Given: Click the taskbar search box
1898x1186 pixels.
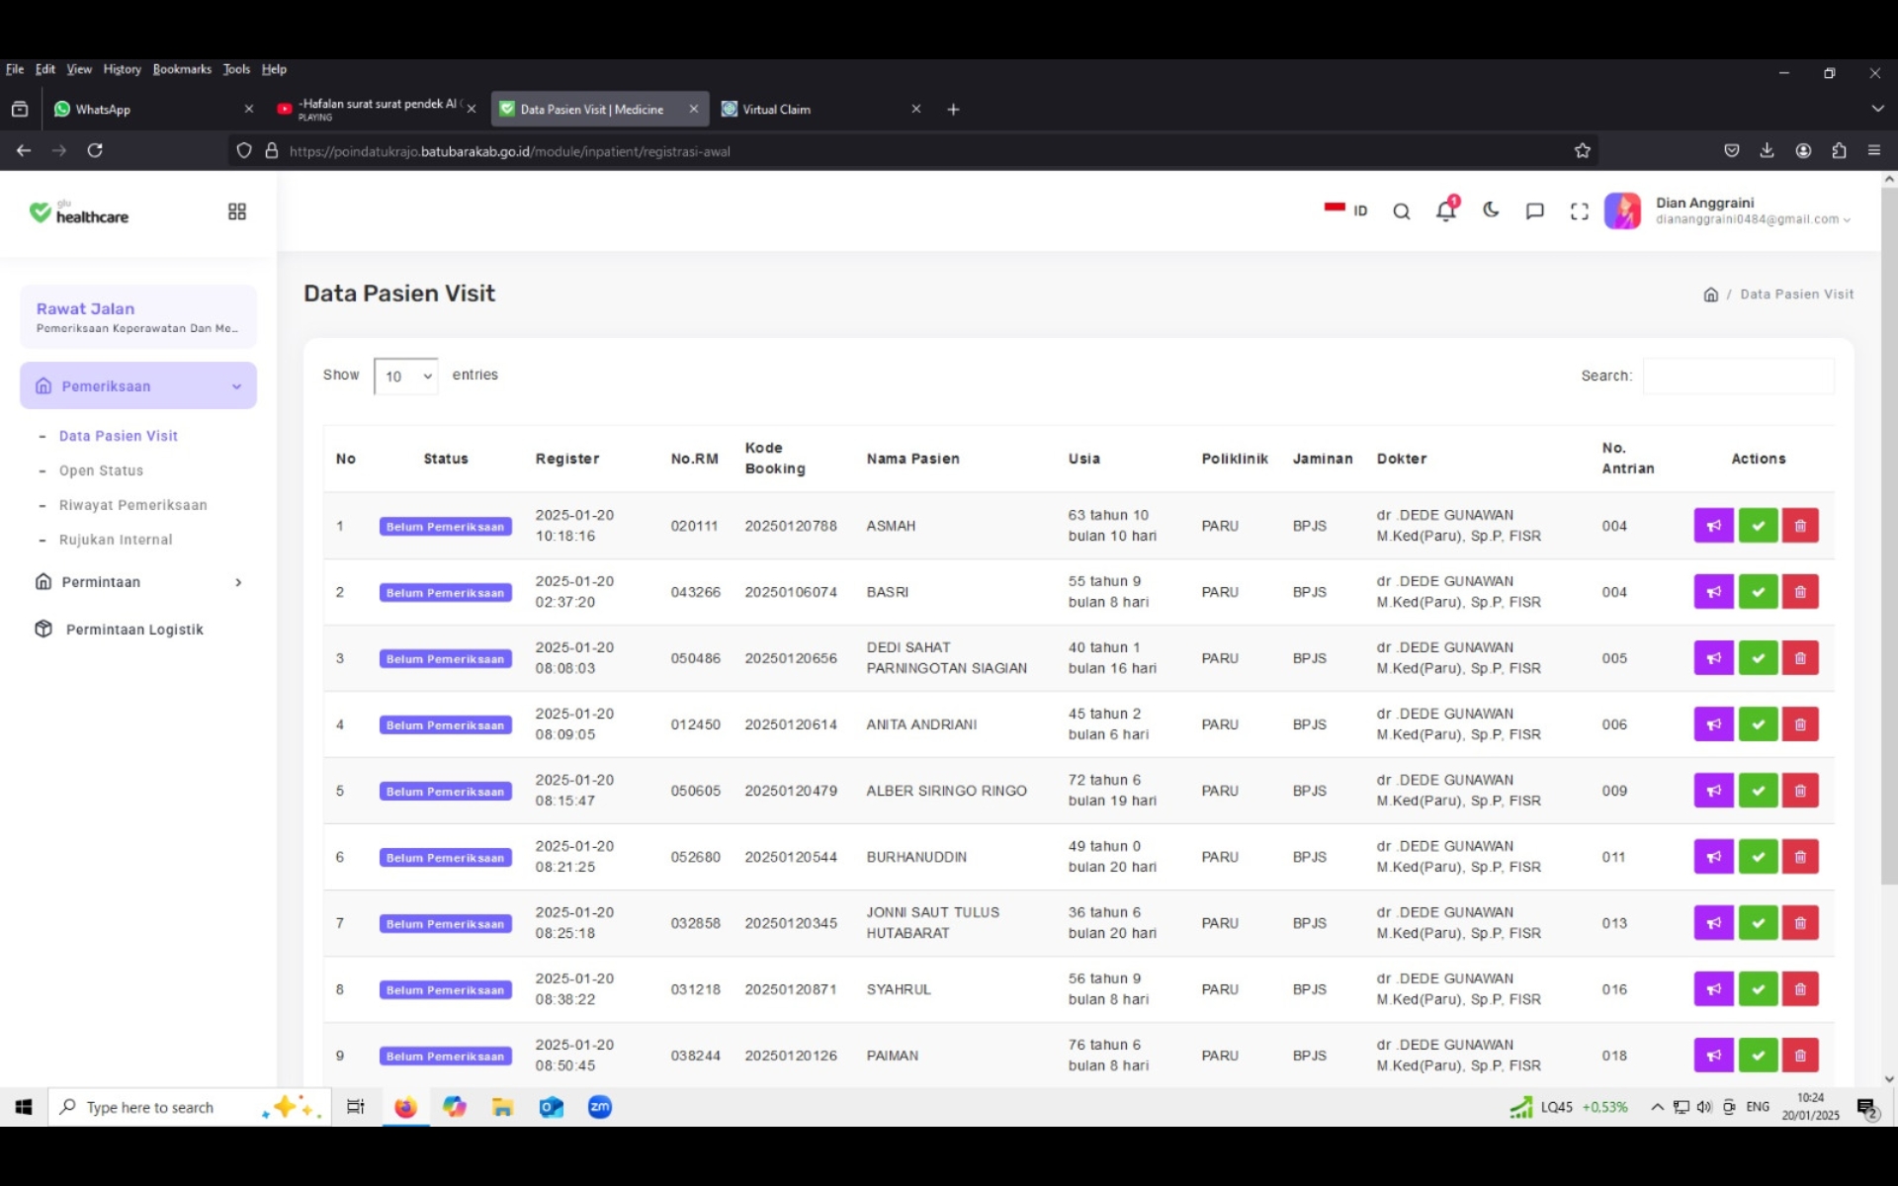Looking at the screenshot, I should pyautogui.click(x=188, y=1107).
